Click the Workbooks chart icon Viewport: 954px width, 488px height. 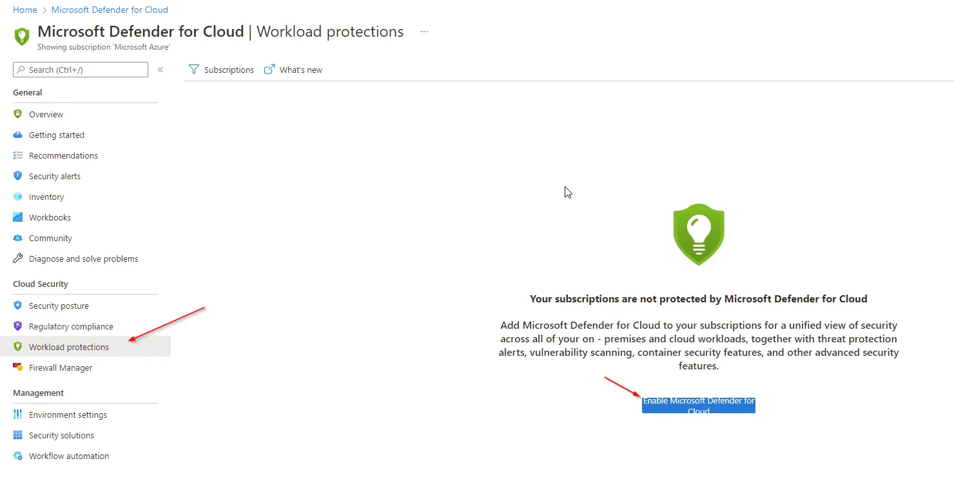pos(18,217)
